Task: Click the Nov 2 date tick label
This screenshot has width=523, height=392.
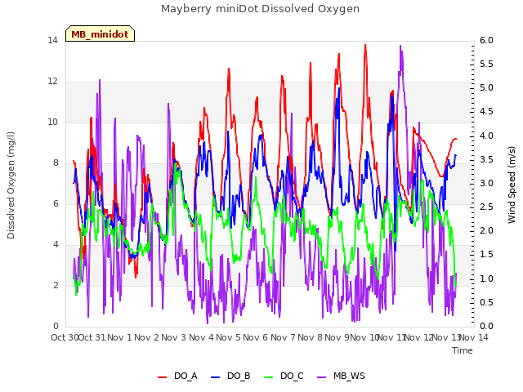Action: (147, 337)
